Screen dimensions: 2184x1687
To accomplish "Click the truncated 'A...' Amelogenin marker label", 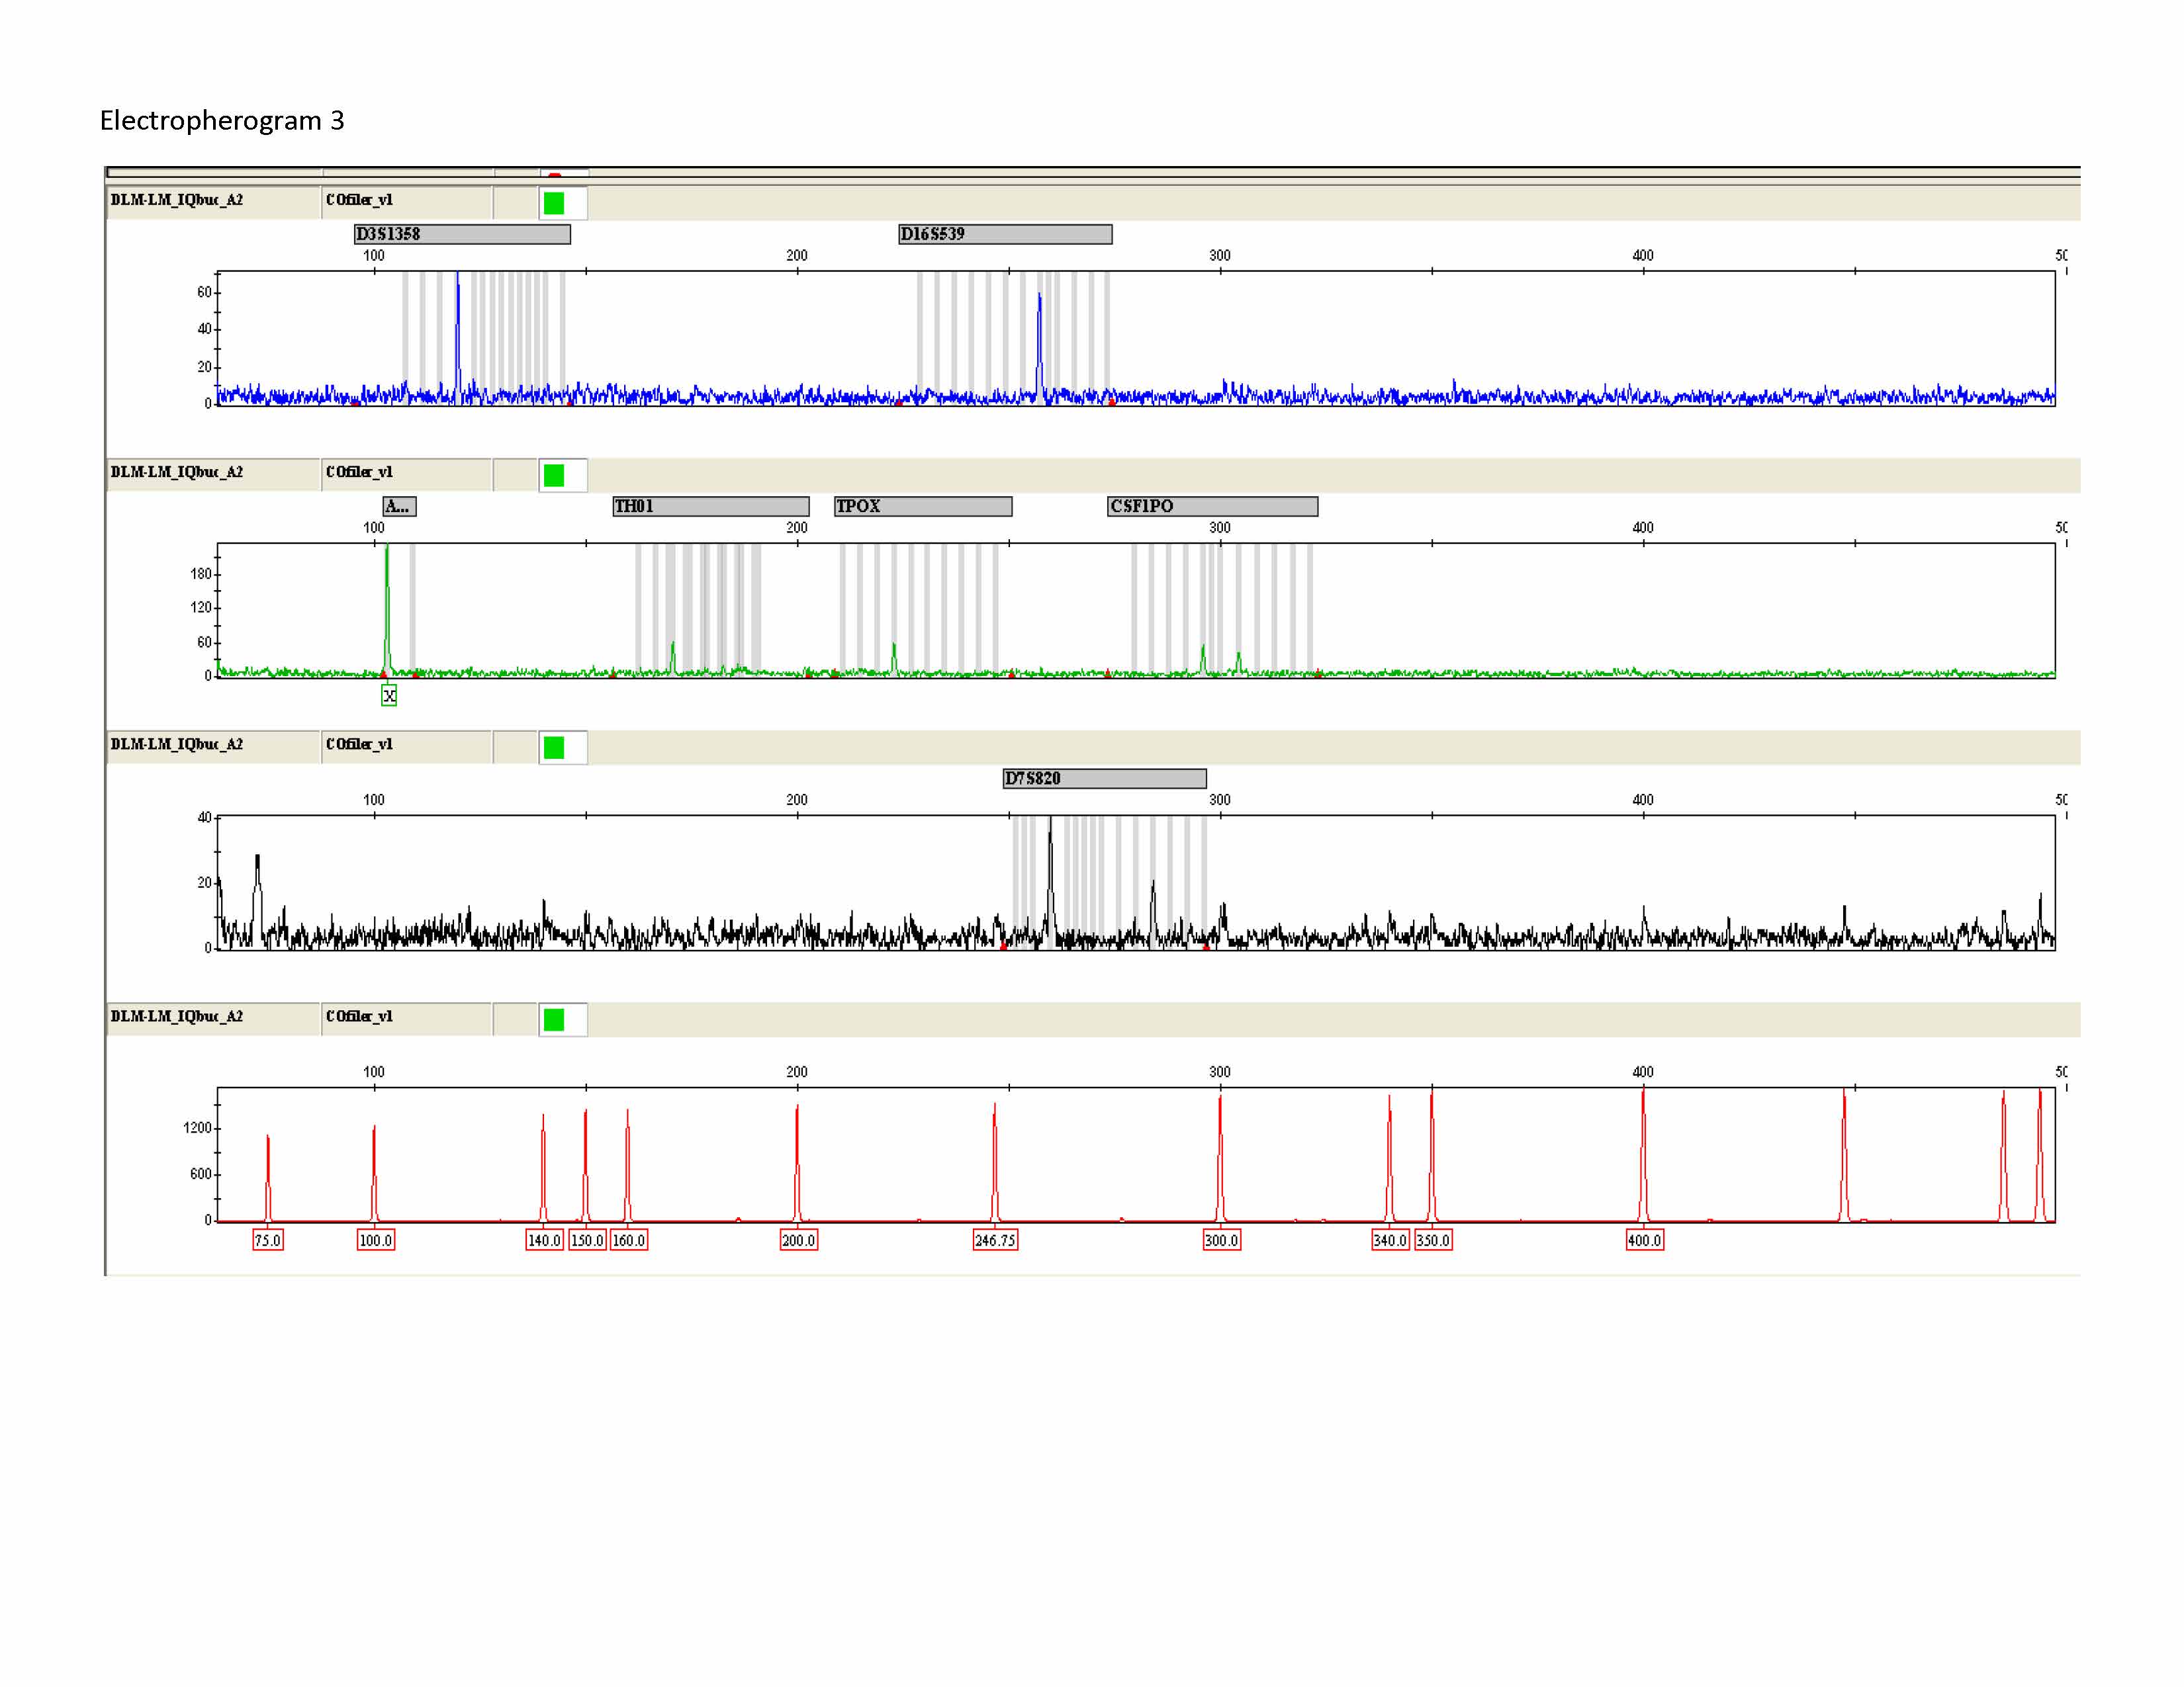I will (x=399, y=505).
